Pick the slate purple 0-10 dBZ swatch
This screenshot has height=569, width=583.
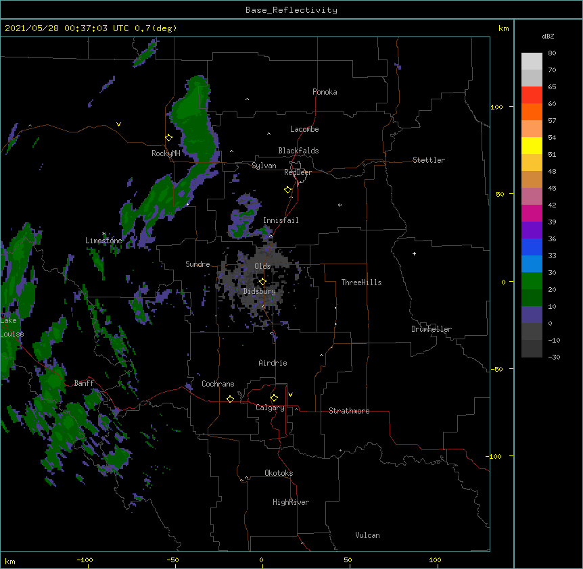(x=532, y=315)
